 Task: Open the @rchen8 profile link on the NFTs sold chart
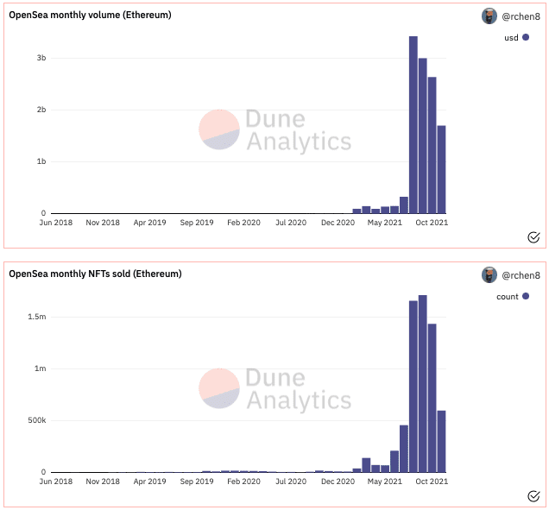(521, 275)
